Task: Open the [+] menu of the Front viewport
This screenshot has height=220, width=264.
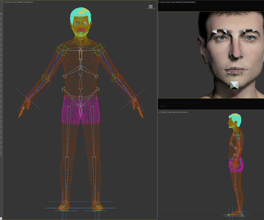Action: (x=4, y=2)
